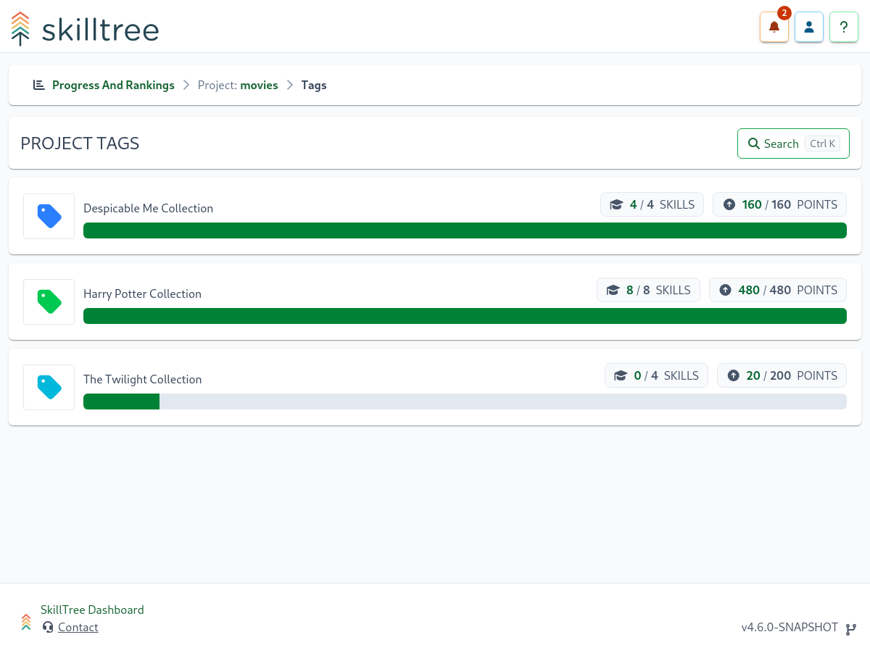Click the 4 / 4 SKILLS badge
This screenshot has height=653, width=870.
[652, 204]
